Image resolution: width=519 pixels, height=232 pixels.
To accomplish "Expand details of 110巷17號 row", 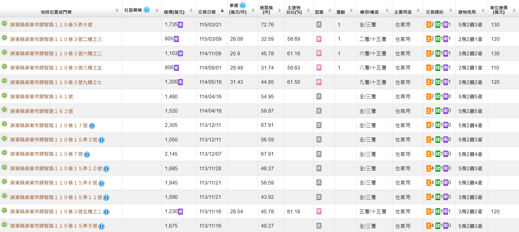I will point(4,124).
